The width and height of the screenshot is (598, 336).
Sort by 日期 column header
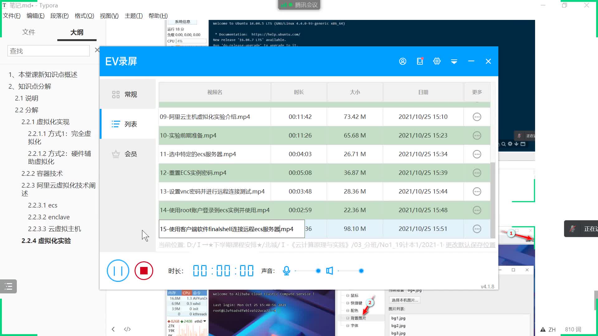click(423, 92)
